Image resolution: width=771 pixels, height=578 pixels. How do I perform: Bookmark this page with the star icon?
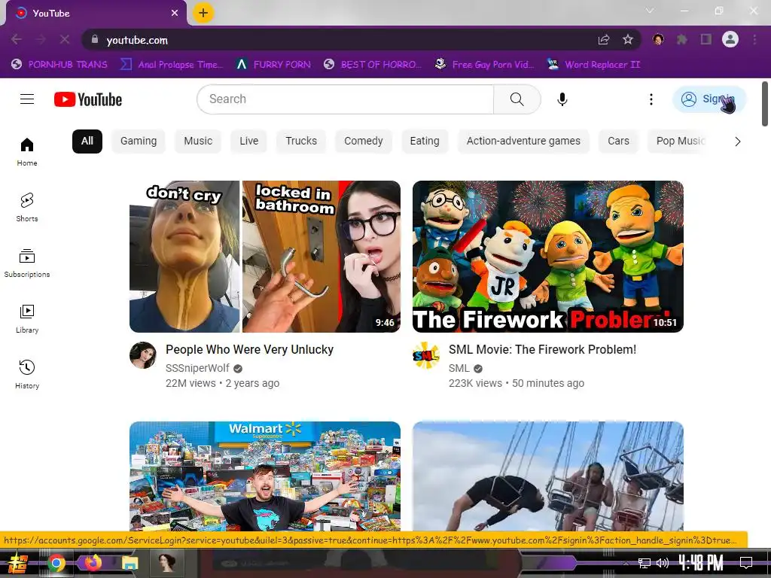click(x=628, y=40)
